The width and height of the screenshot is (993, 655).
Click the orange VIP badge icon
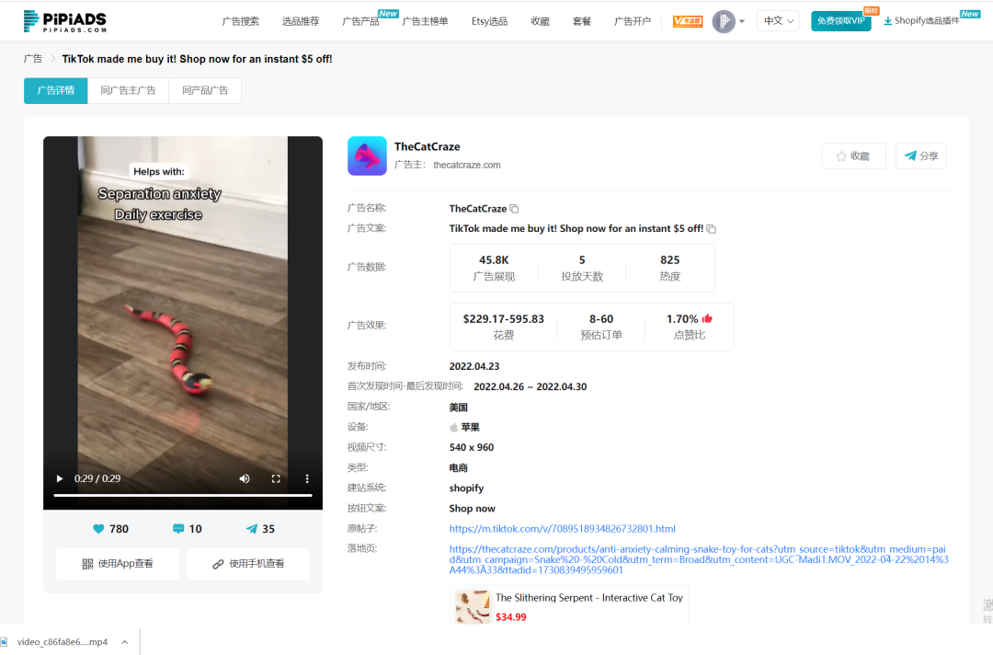[688, 21]
